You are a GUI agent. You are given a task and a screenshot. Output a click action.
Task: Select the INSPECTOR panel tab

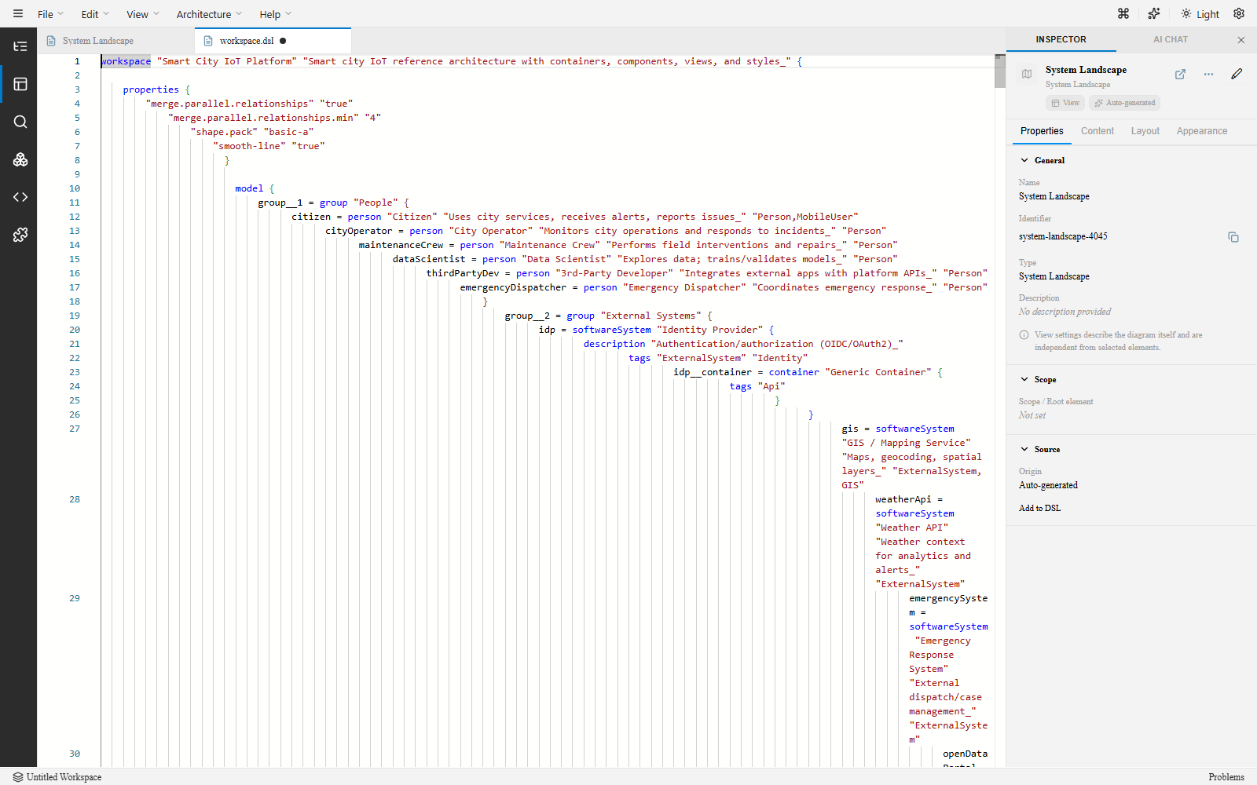pos(1061,39)
